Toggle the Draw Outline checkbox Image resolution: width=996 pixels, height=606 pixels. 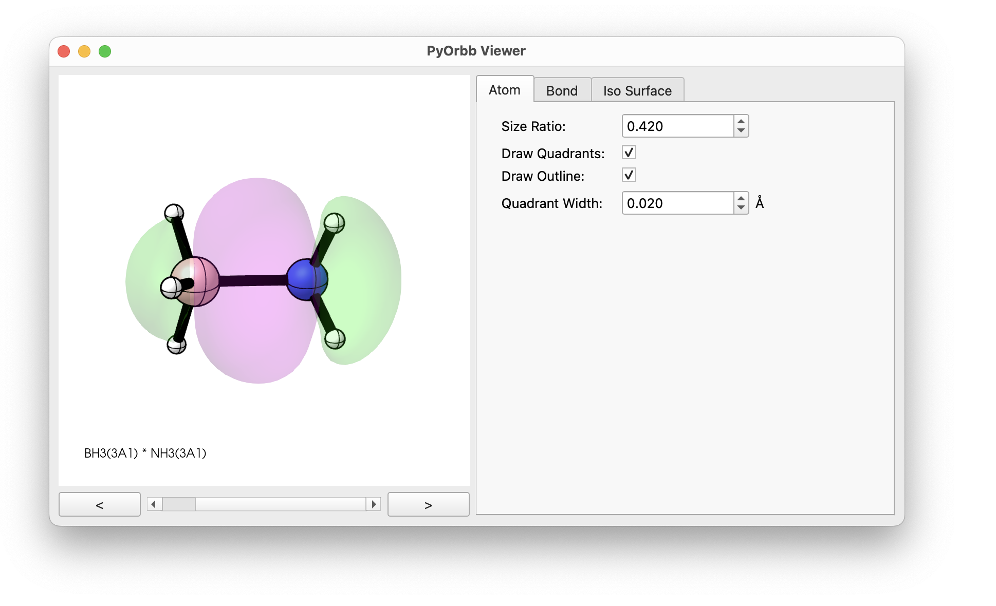point(629,175)
